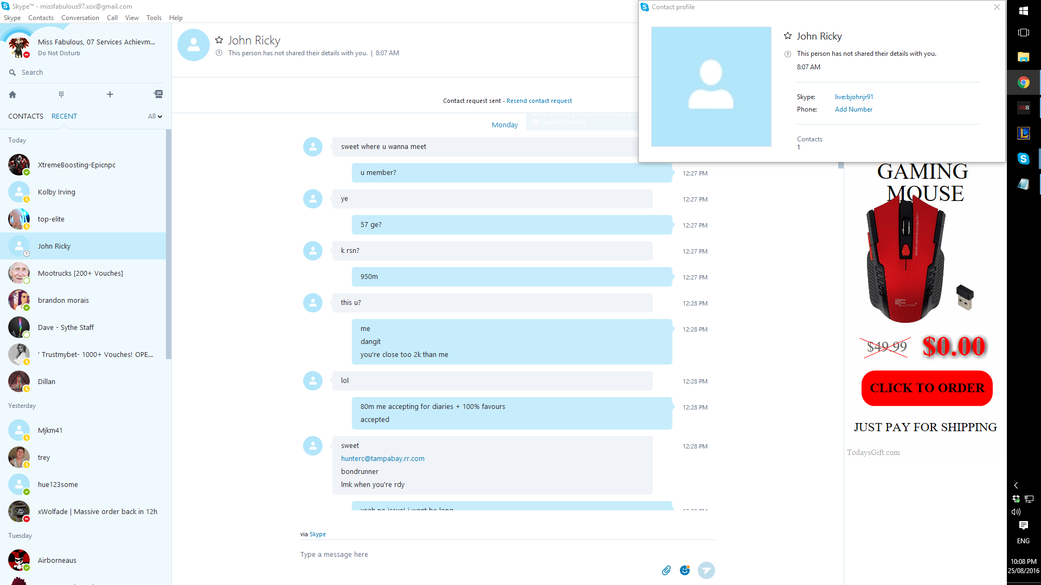This screenshot has width=1041, height=585.
Task: Open the Skype Home icon
Action: [12, 94]
